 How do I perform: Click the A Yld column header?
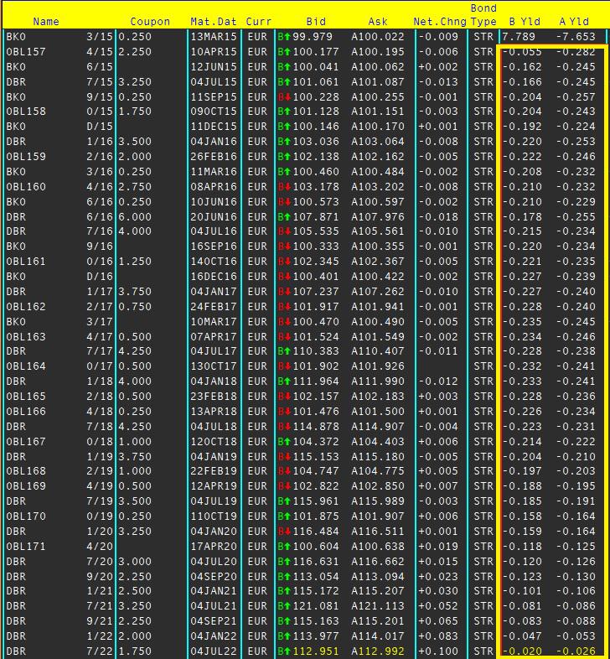point(574,22)
